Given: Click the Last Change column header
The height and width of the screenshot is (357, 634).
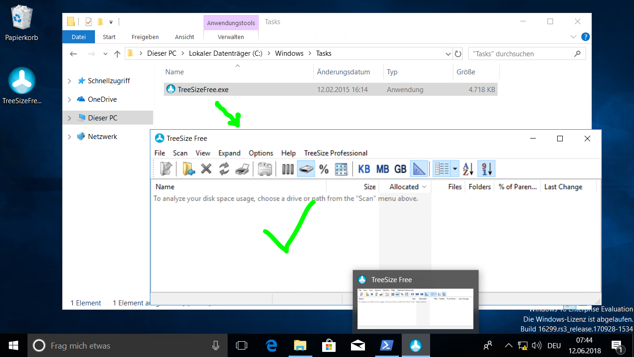Looking at the screenshot, I should [568, 187].
